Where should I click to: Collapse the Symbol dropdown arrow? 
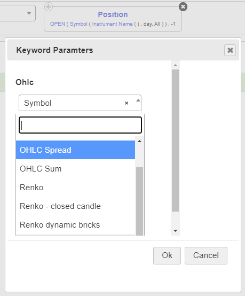pyautogui.click(x=138, y=100)
